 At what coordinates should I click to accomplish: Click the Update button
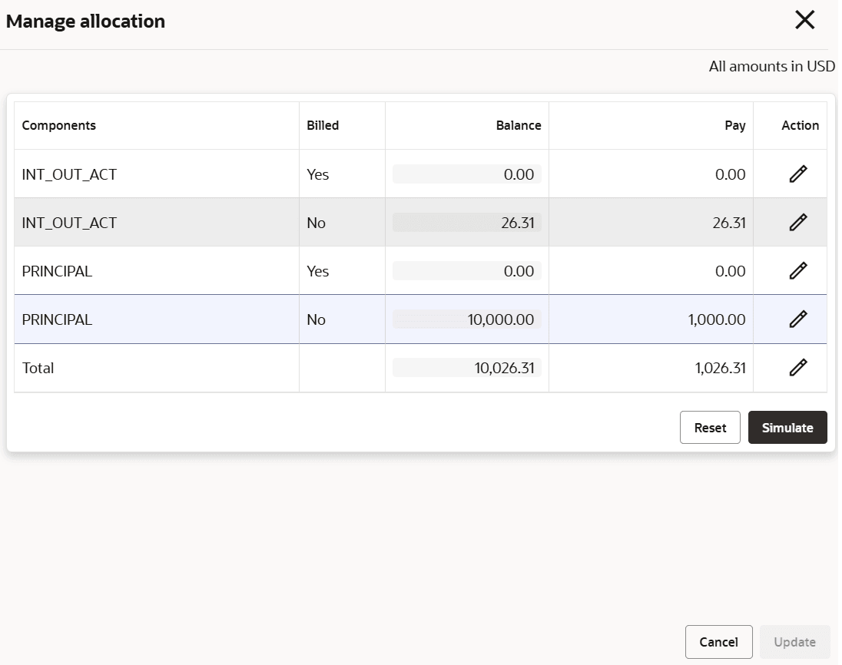point(794,642)
